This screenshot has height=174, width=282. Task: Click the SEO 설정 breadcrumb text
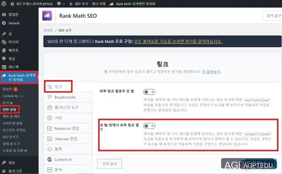click(x=65, y=30)
